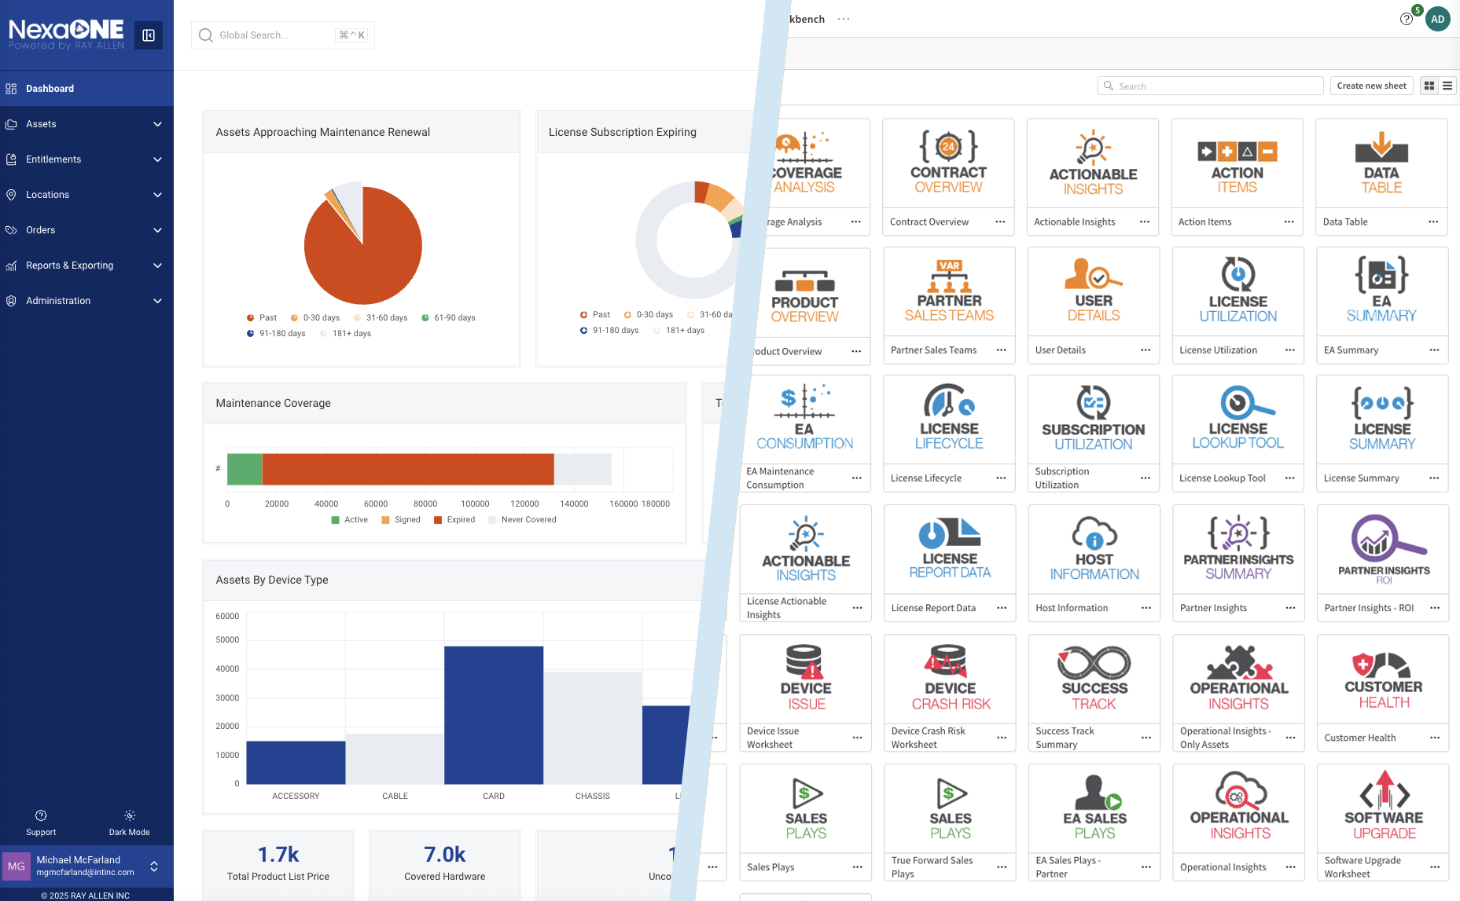
Task: Select Entitlements in the sidebar
Action: click(53, 159)
